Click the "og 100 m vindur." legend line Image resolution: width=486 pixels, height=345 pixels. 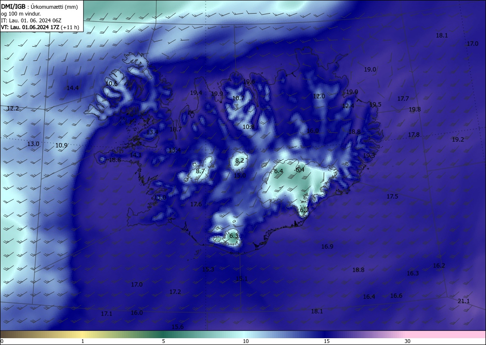click(21, 14)
